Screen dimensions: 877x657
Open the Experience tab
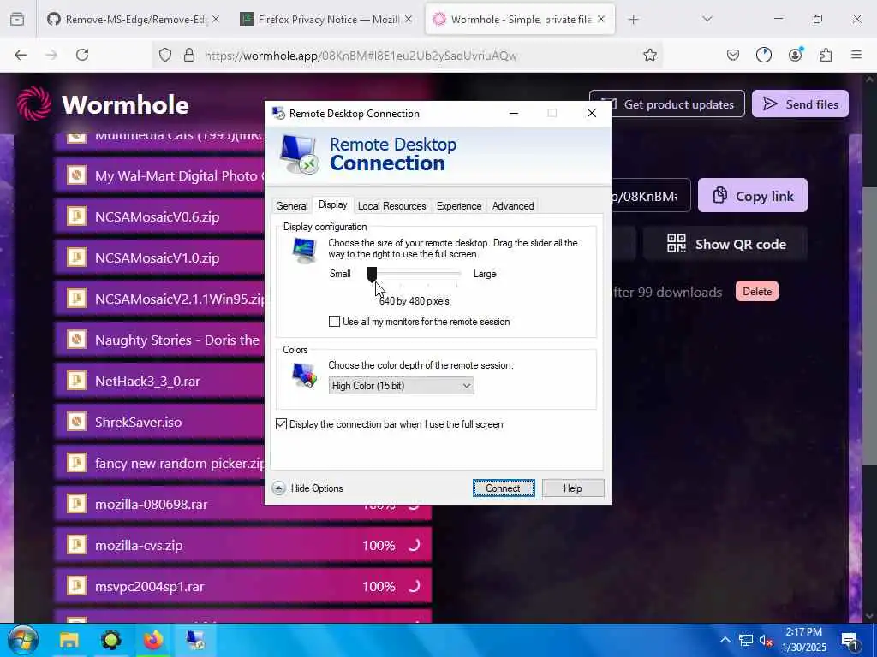(459, 205)
